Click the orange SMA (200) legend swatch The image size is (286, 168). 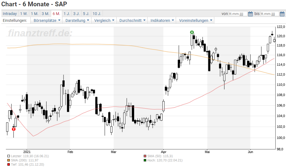point(8,160)
